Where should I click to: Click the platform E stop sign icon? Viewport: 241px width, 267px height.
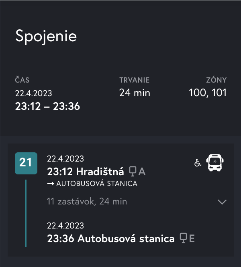pos(183,238)
